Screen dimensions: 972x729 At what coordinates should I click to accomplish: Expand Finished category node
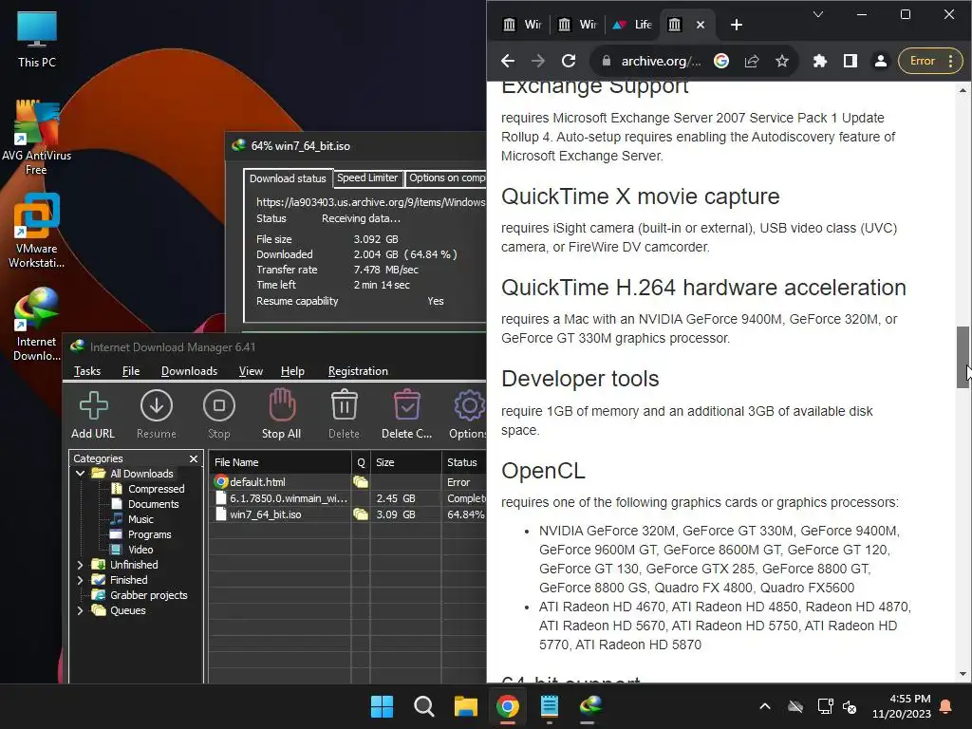80,580
